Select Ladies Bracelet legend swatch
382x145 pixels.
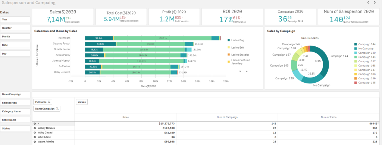[x=228, y=55]
